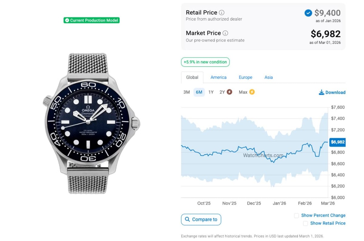Click the $6,982 price marker on chart

tap(337, 142)
